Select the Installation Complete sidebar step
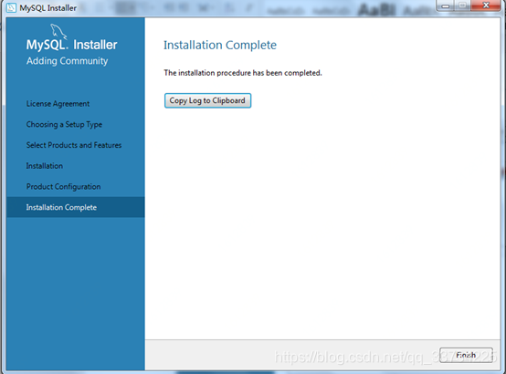Viewport: 506px width, 374px height. 76,207
